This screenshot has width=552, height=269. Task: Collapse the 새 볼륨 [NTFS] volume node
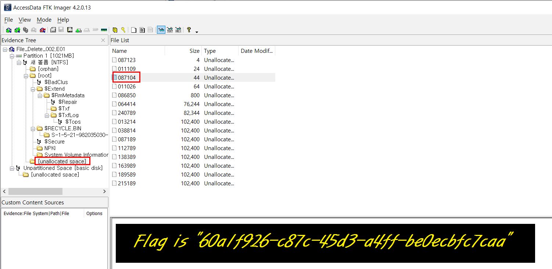click(x=18, y=62)
